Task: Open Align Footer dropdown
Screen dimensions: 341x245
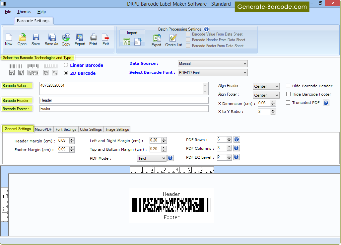Action: 266,95
